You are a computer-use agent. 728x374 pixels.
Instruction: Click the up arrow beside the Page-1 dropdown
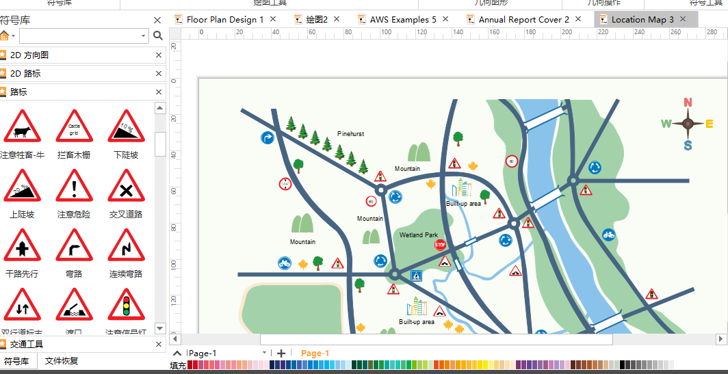point(177,353)
